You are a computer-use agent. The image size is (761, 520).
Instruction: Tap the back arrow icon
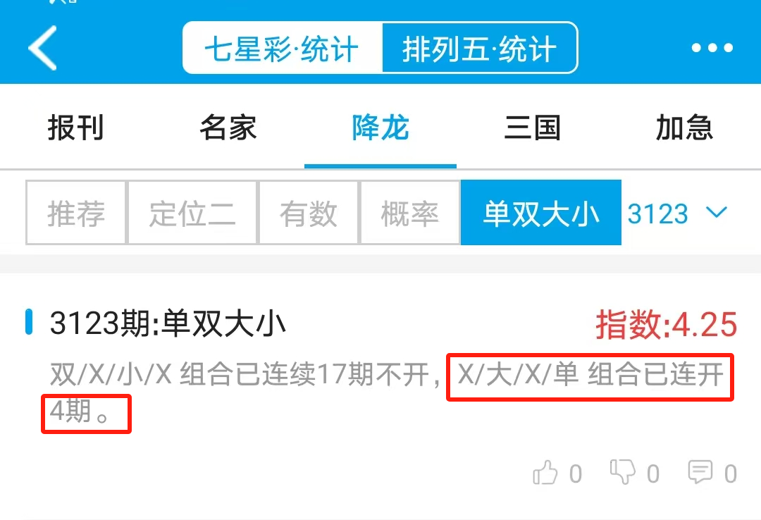(x=43, y=48)
